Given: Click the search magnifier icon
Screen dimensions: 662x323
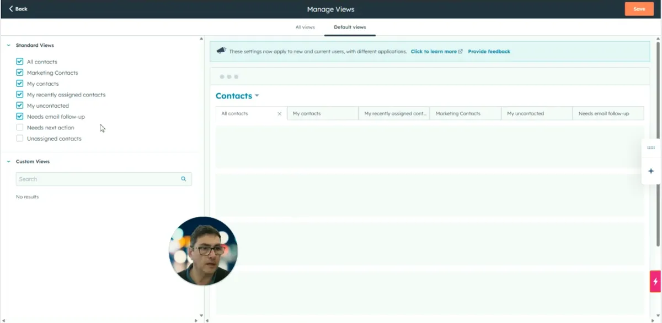Looking at the screenshot, I should (x=184, y=179).
